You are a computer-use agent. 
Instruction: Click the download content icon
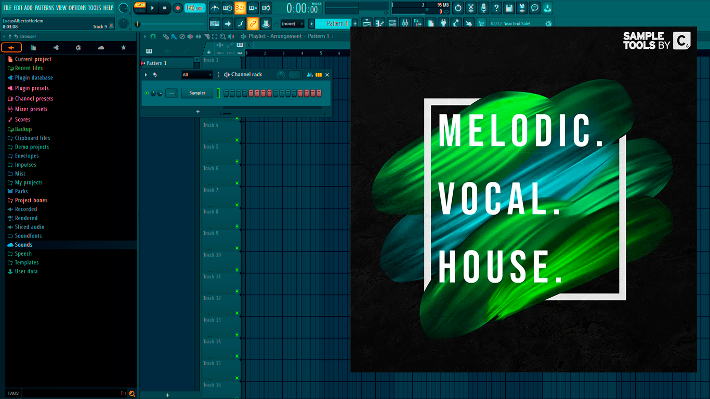(547, 8)
